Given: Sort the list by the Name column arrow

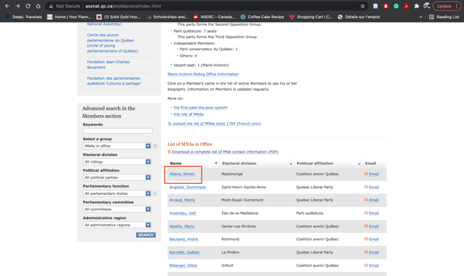Looking at the screenshot, I should point(216,164).
